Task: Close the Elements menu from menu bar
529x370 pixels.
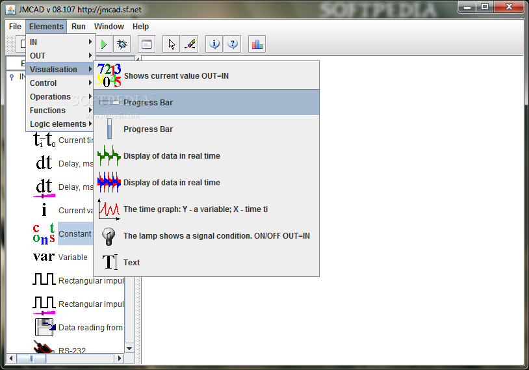Action: (x=46, y=26)
